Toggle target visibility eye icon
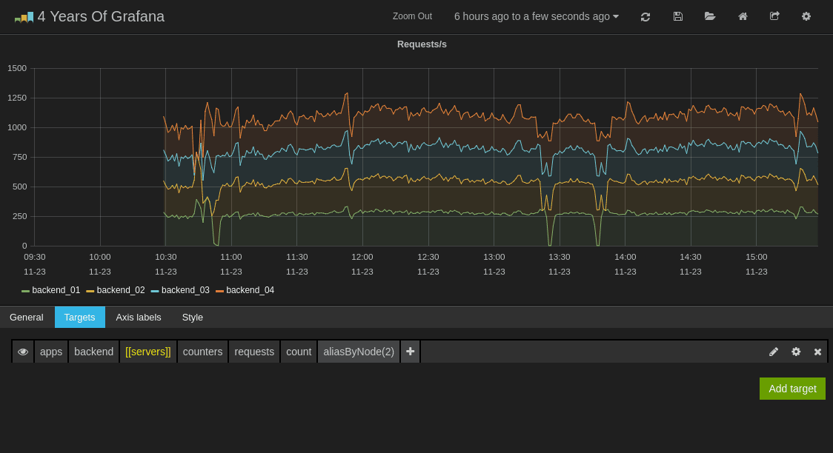The width and height of the screenshot is (833, 453). (23, 352)
